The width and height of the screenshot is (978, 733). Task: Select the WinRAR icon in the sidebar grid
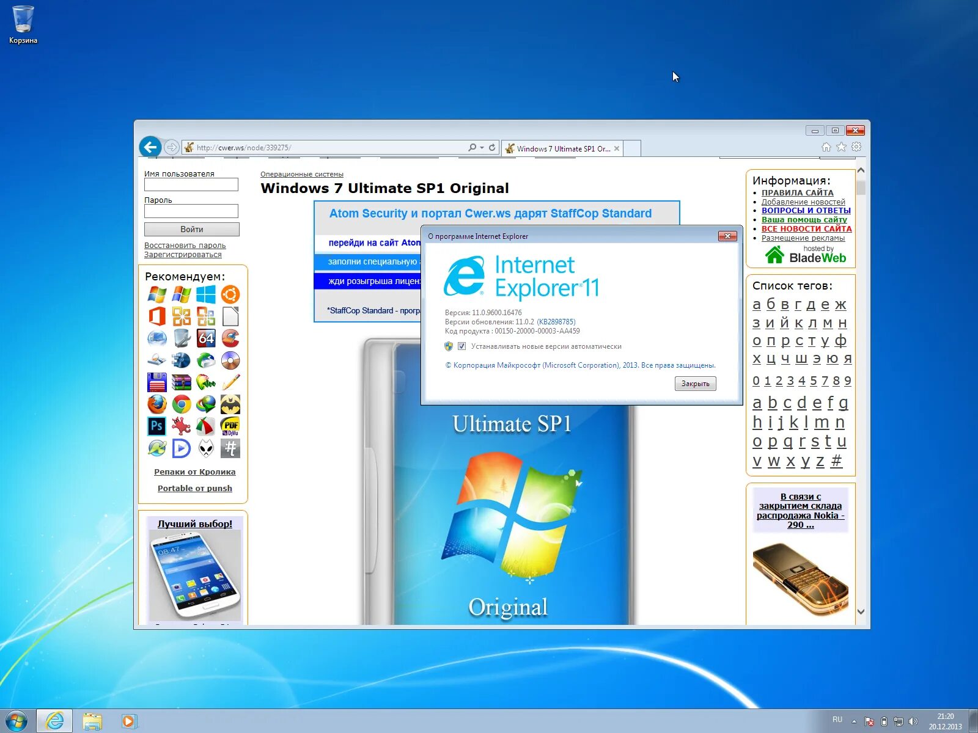click(181, 382)
